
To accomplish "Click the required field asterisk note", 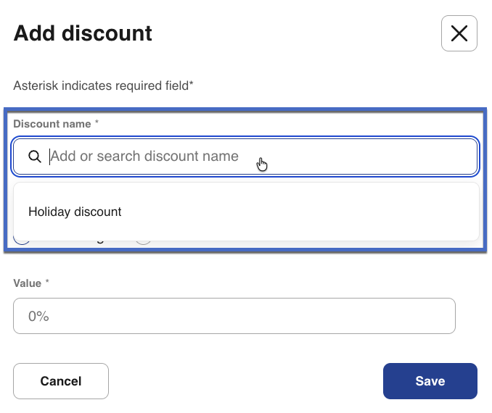I will point(103,86).
